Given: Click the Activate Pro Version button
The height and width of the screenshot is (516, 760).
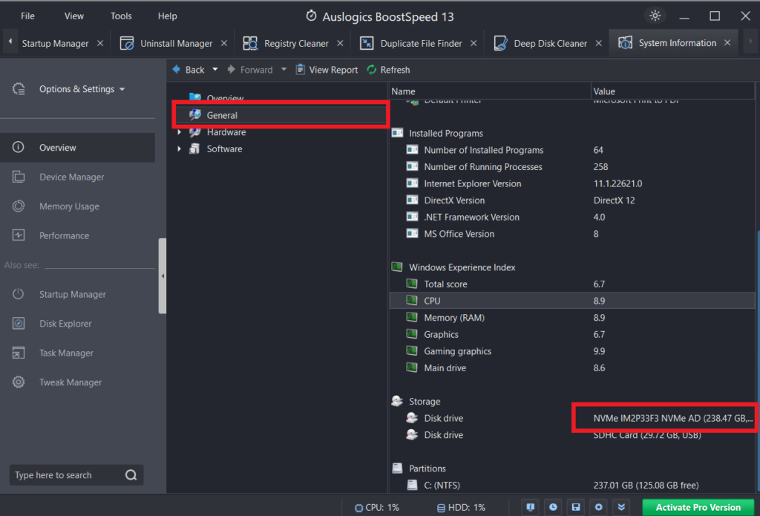Looking at the screenshot, I should click(695, 507).
